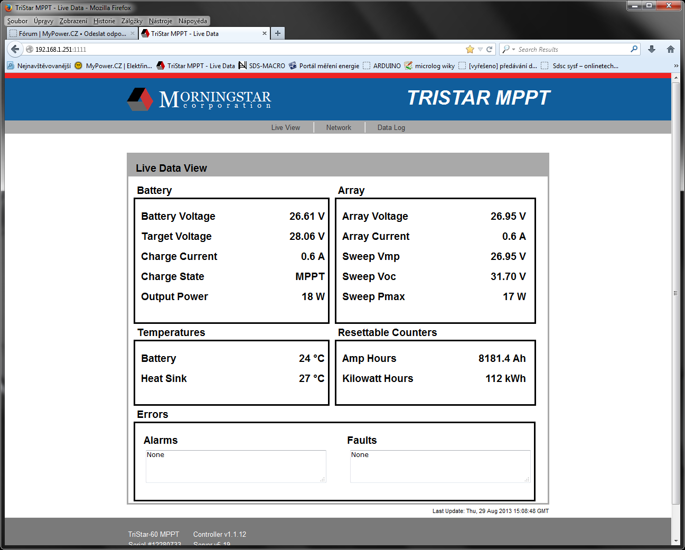Open the downloads arrow icon
This screenshot has height=550, width=685.
pyautogui.click(x=652, y=49)
